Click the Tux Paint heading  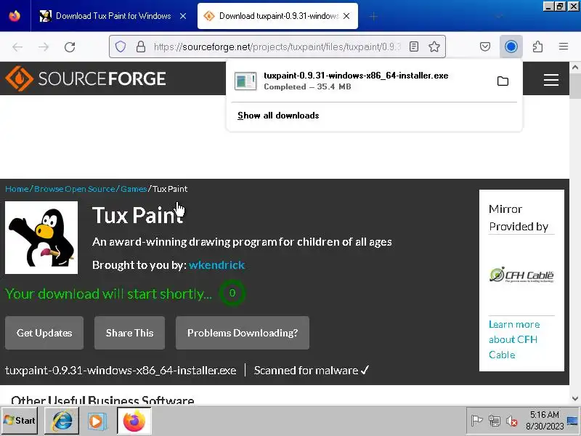click(x=138, y=215)
